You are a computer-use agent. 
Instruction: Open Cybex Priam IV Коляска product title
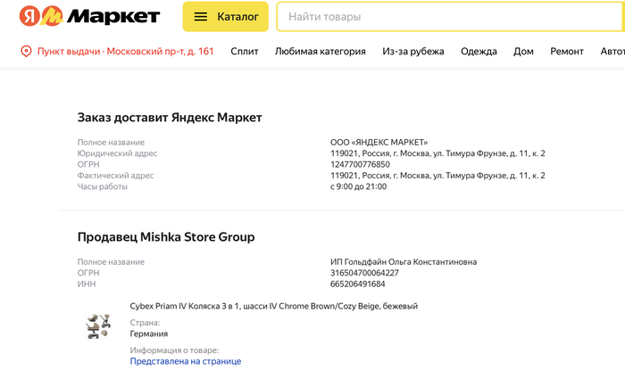[x=273, y=306]
